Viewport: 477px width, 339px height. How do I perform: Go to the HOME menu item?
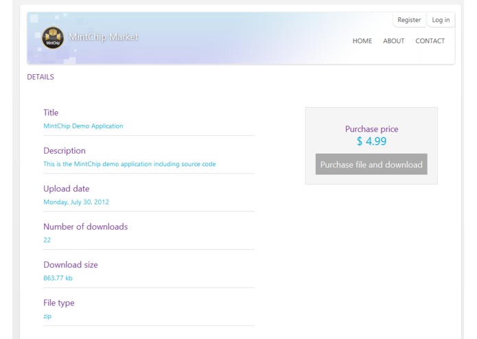[362, 40]
